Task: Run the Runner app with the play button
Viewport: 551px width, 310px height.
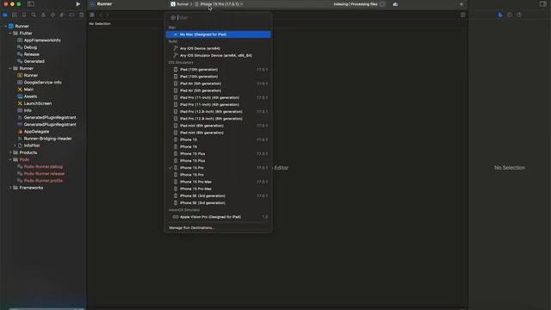Action: pos(78,4)
